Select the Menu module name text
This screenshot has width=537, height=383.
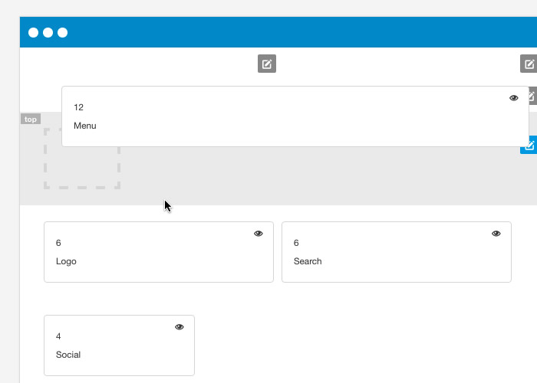85,126
